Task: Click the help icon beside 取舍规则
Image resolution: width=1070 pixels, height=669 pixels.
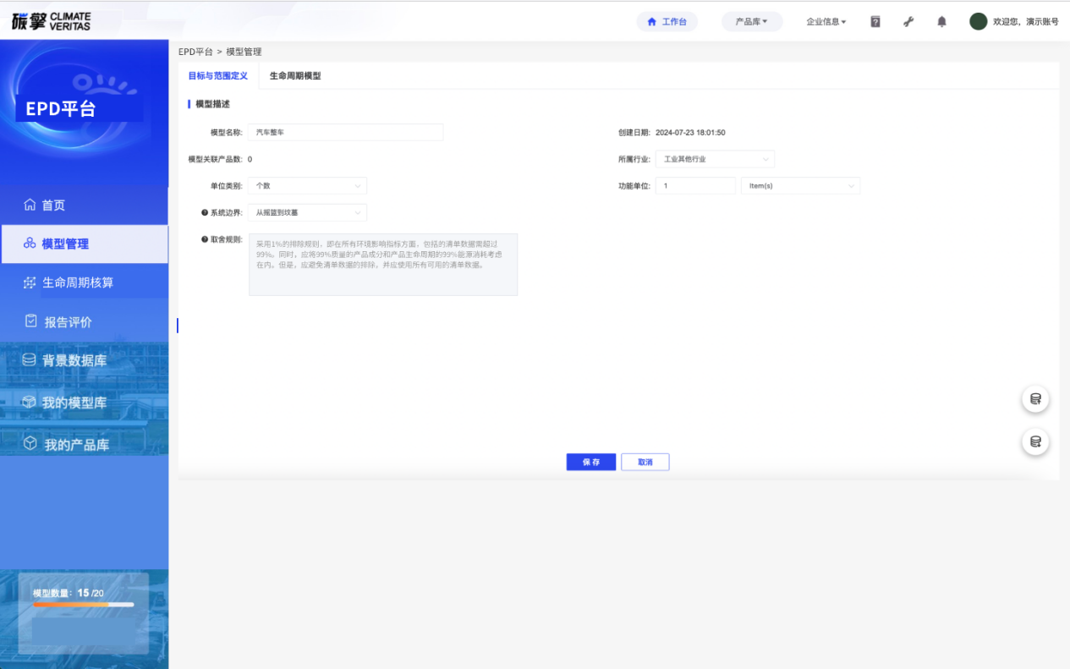Action: point(205,239)
